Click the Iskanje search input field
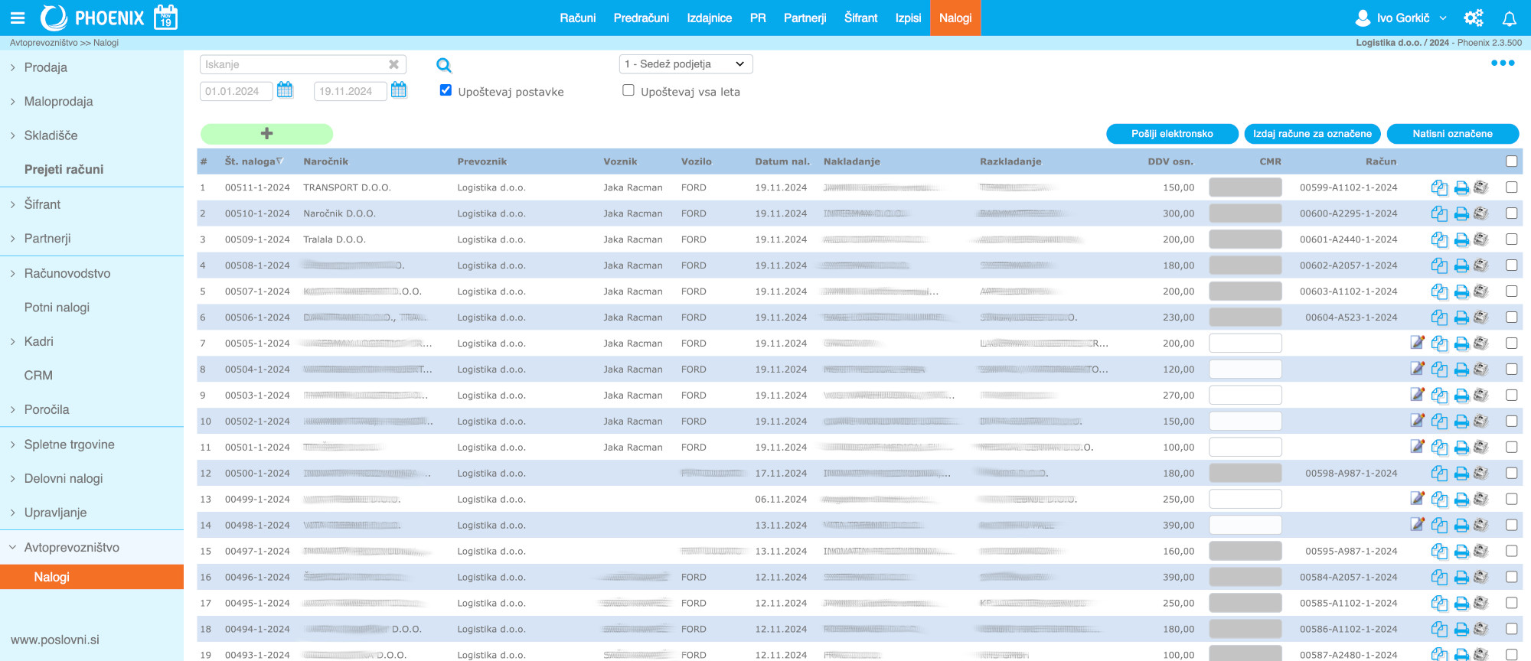The height and width of the screenshot is (661, 1531). coord(295,65)
